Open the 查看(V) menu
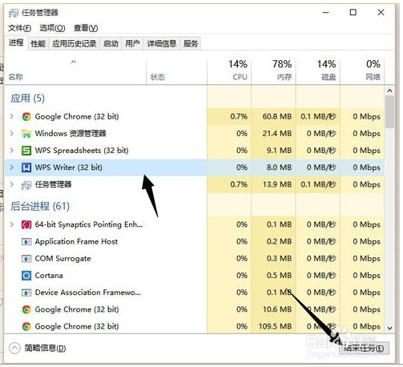Screen dimensions: 403x367 (86, 28)
